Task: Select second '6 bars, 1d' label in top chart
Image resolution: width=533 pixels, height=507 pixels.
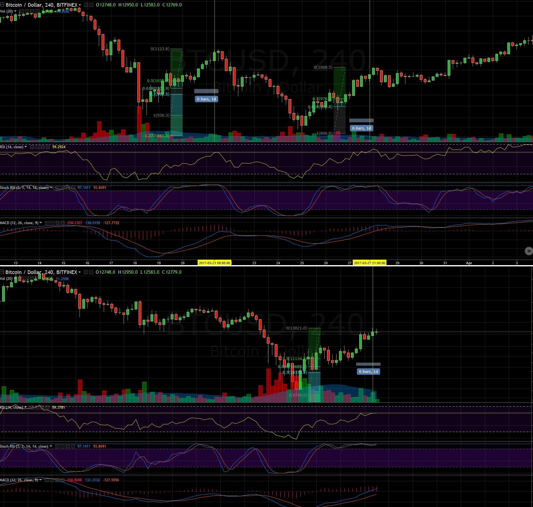Action: pos(361,128)
